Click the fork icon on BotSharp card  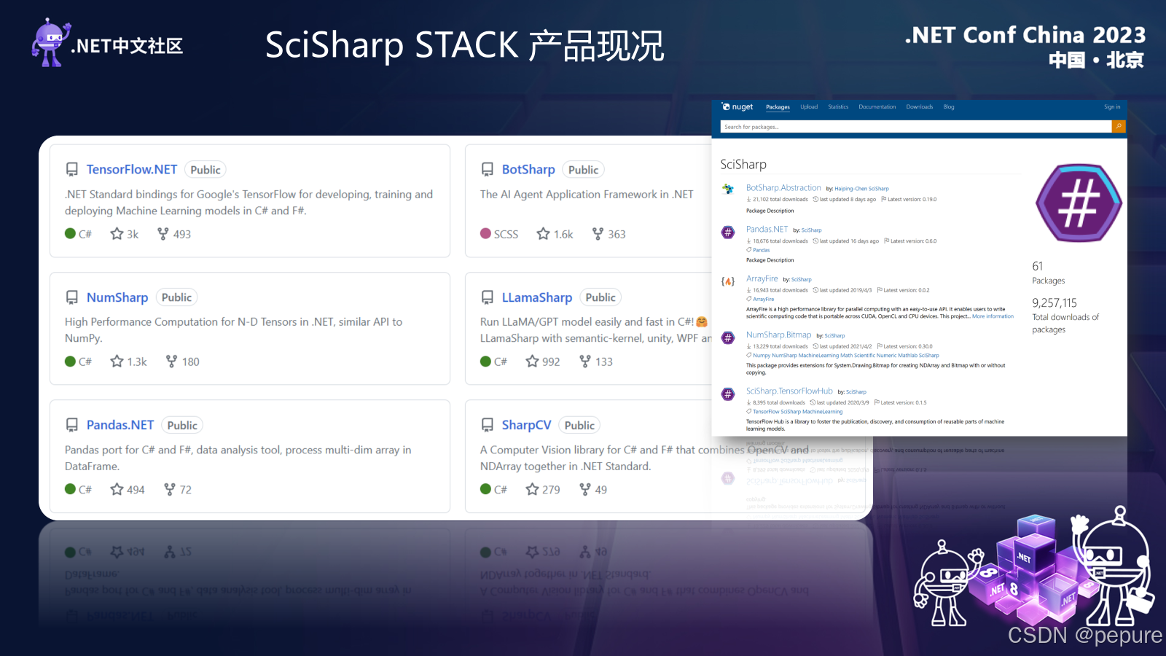598,233
